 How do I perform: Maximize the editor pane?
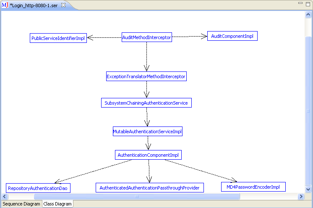[308, 3]
